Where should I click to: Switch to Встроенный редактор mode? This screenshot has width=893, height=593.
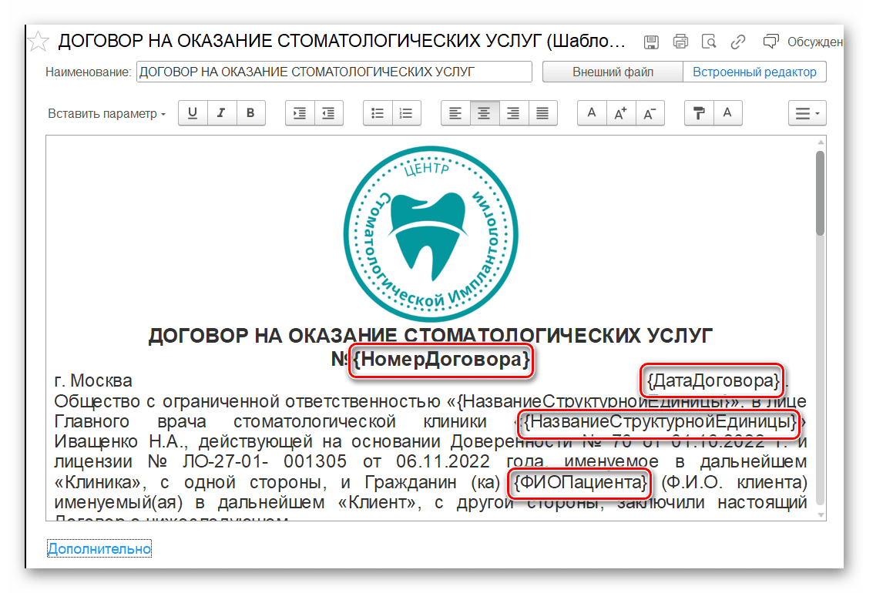pyautogui.click(x=754, y=72)
